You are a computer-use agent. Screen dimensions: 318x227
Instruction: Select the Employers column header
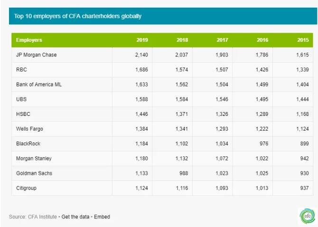pyautogui.click(x=29, y=40)
